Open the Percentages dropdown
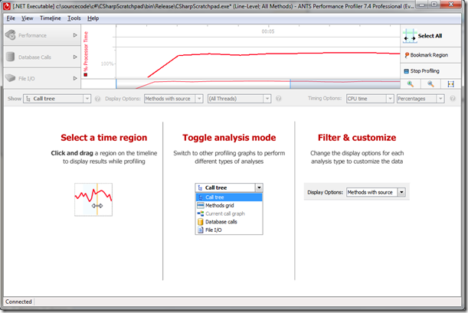468x313 pixels. [x=421, y=99]
